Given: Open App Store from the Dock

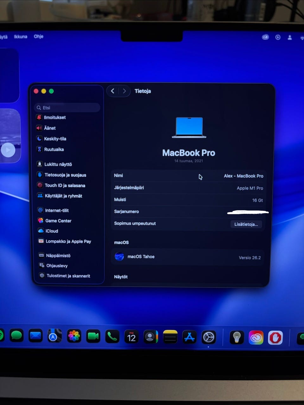Looking at the screenshot, I should pyautogui.click(x=189, y=337).
